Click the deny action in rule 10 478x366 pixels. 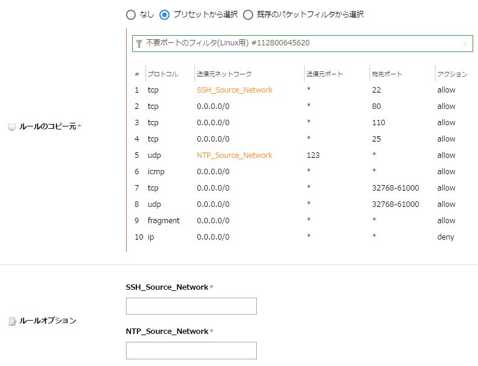pyautogui.click(x=446, y=237)
